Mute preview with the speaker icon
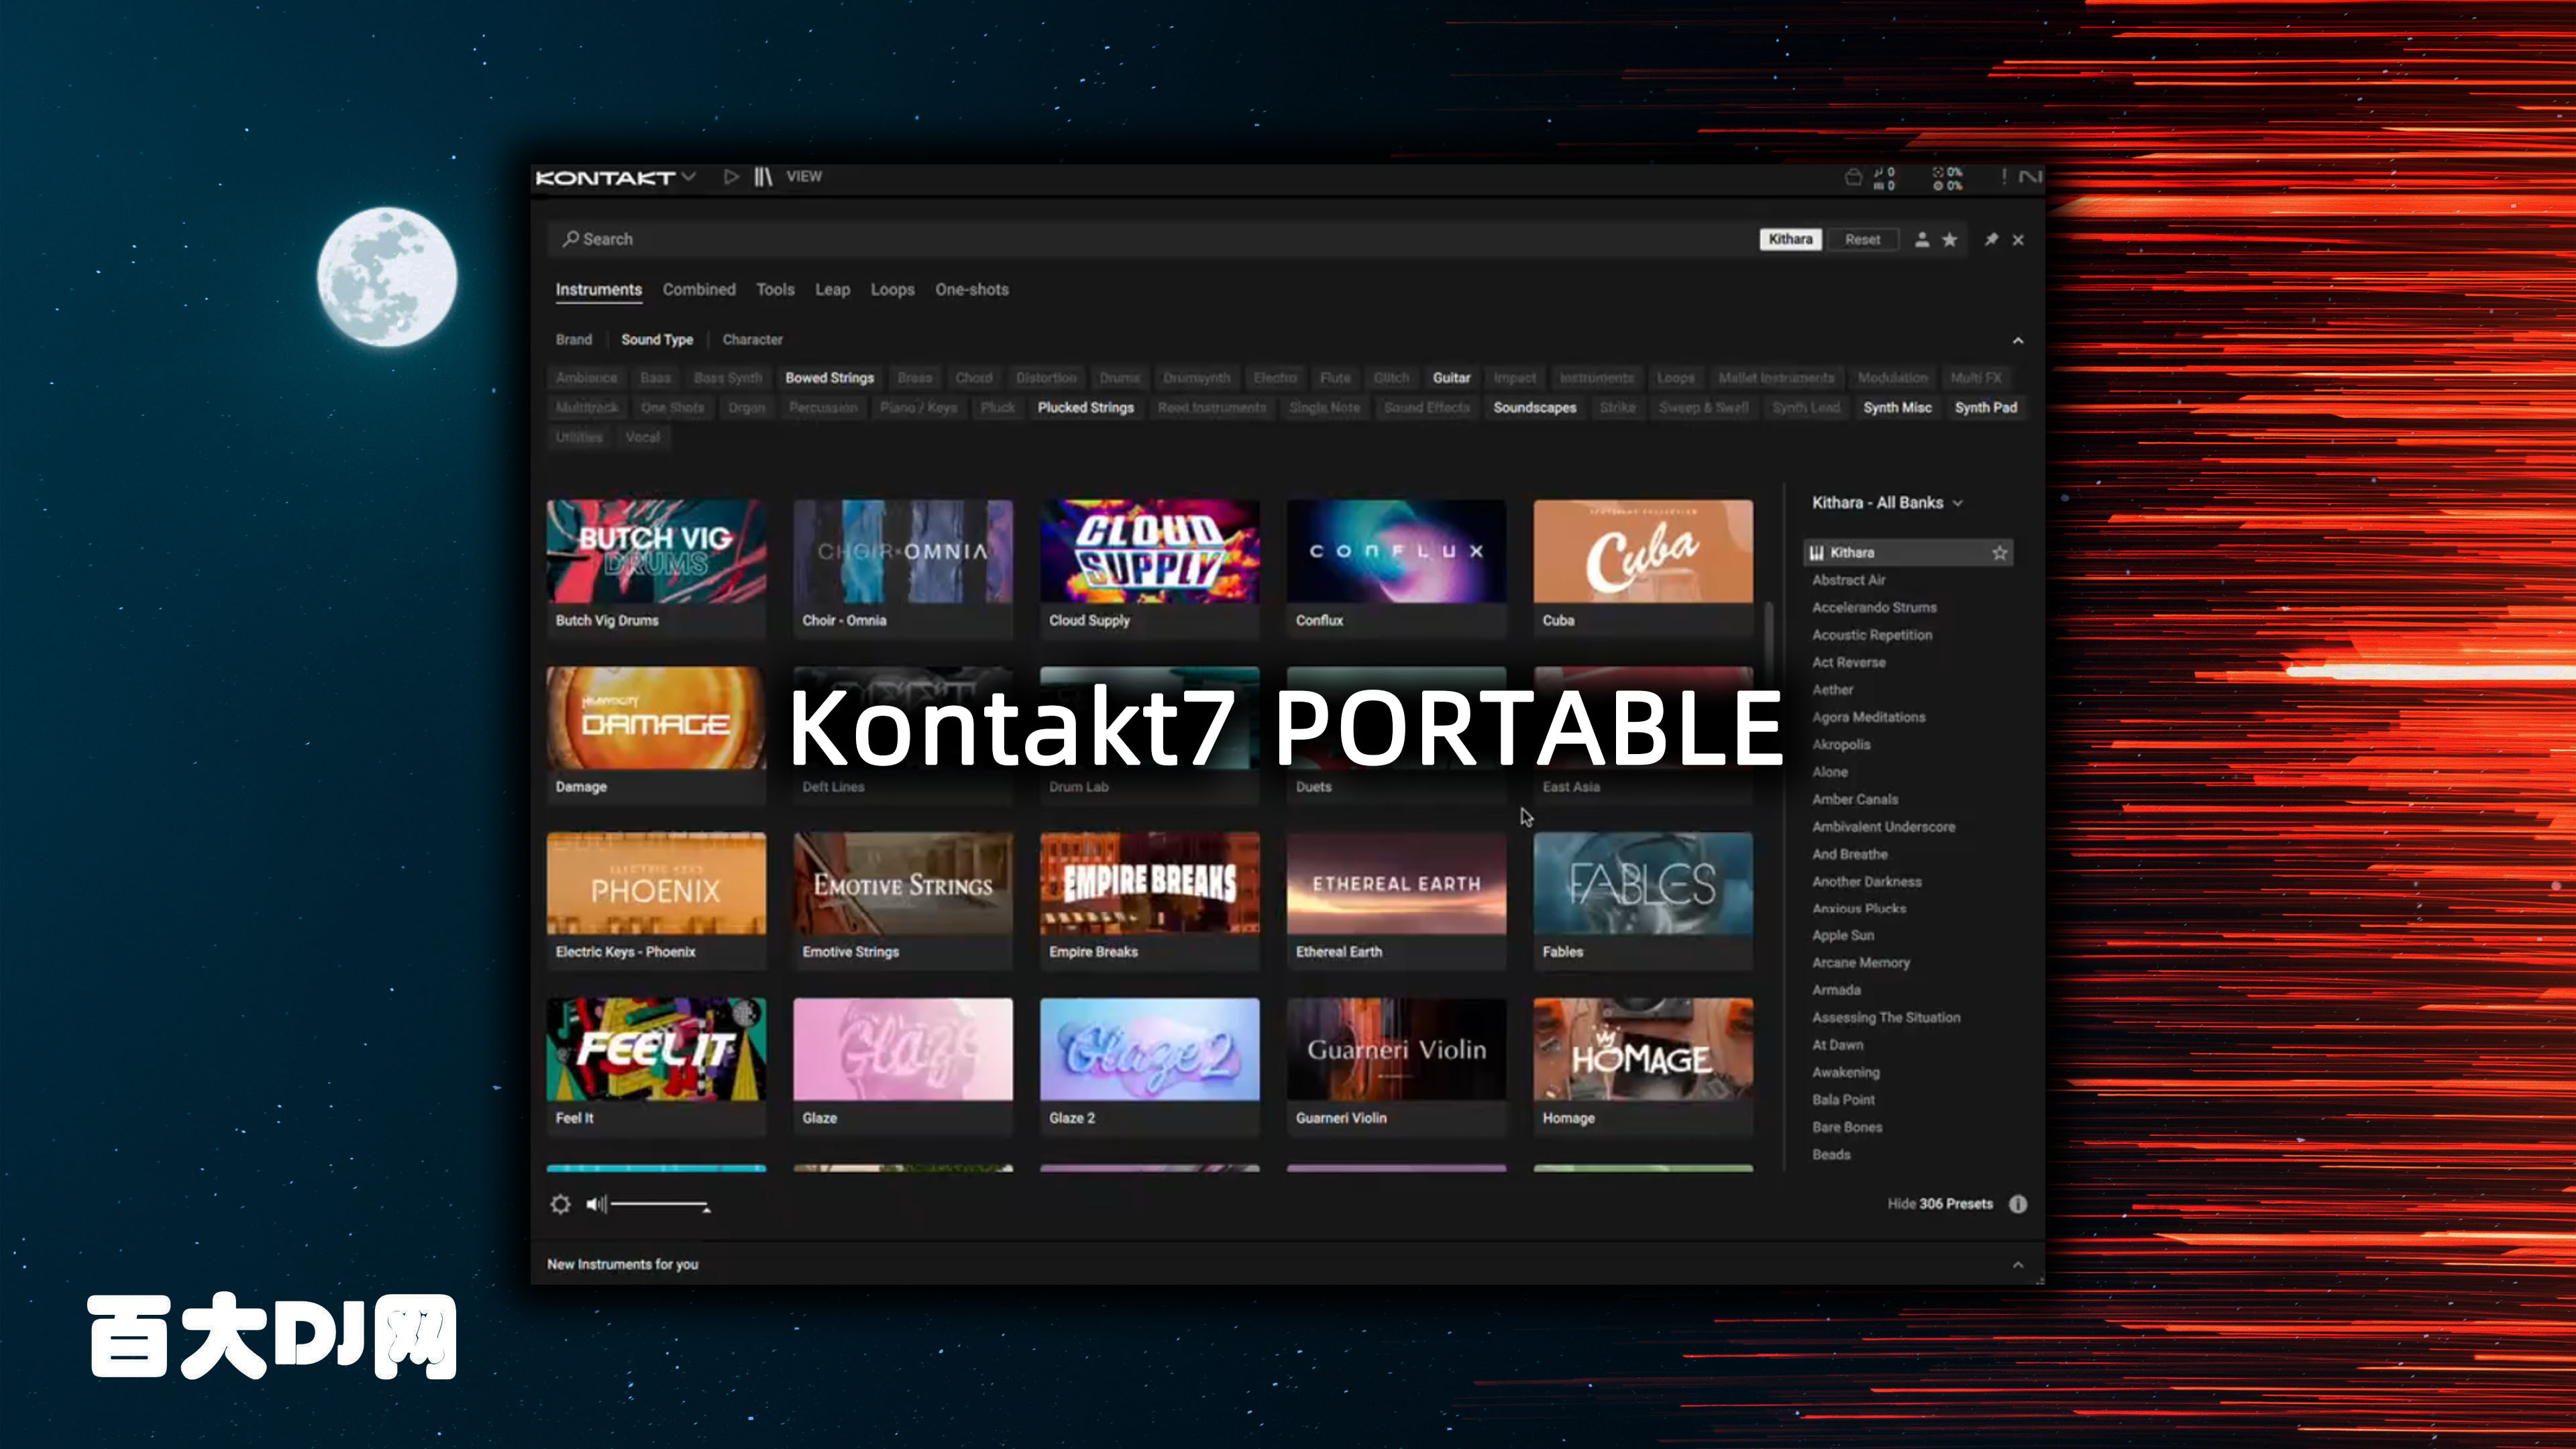 point(596,1204)
